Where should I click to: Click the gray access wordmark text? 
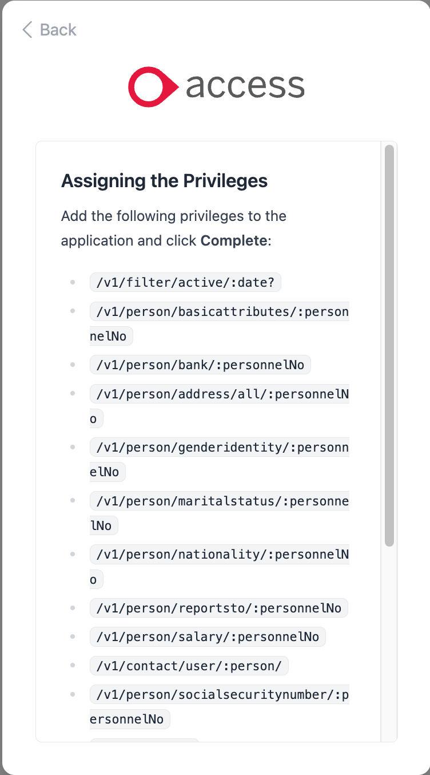click(245, 86)
